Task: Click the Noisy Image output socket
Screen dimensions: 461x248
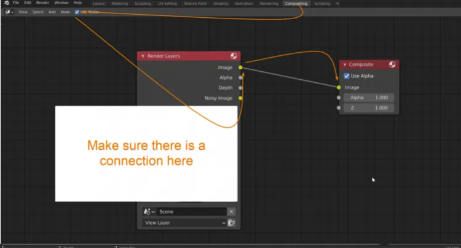Action: (240, 98)
